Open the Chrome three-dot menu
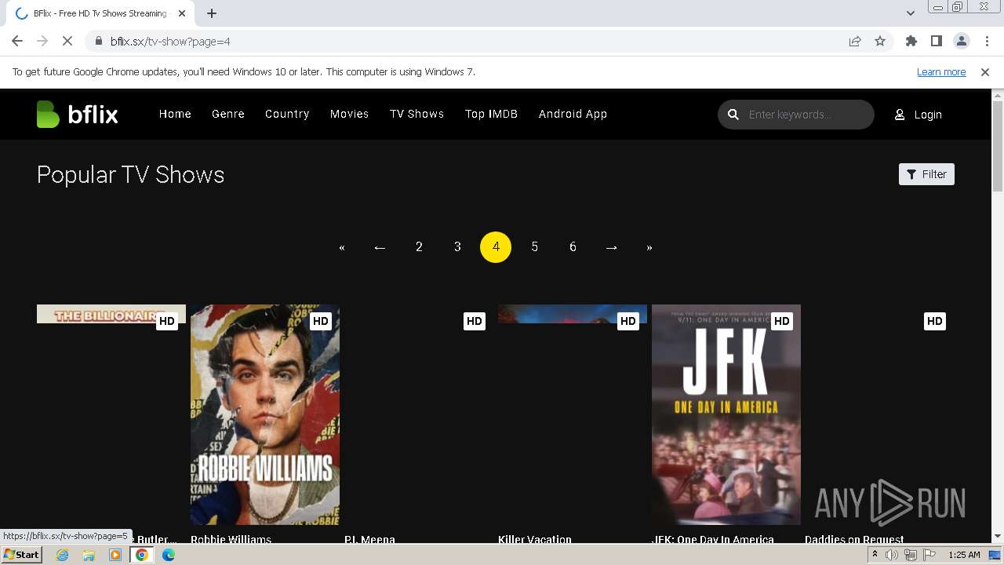 click(x=987, y=42)
